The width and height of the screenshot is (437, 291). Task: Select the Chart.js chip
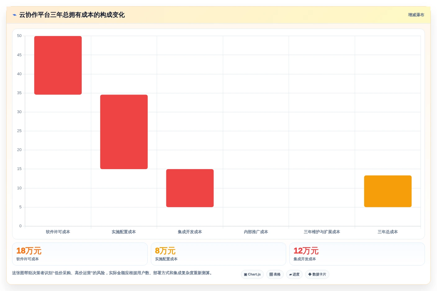pos(252,274)
